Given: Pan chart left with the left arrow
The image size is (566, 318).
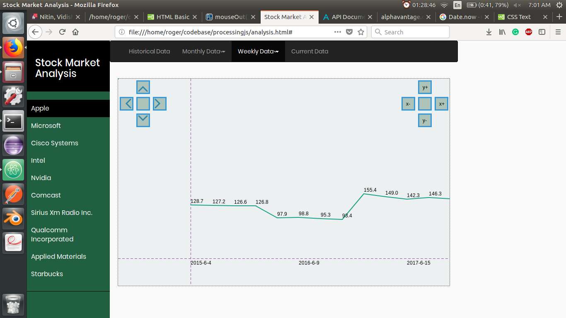Looking at the screenshot, I should 126,104.
